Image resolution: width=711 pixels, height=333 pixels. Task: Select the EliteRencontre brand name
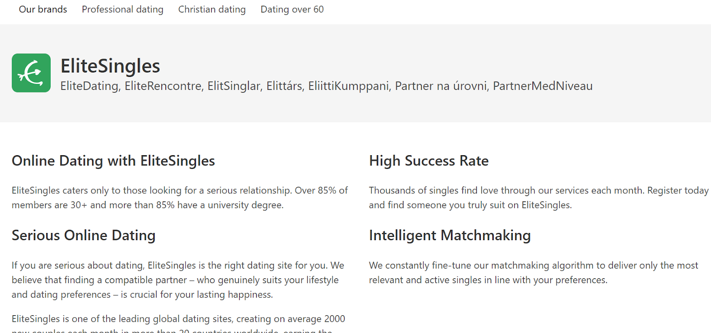163,86
